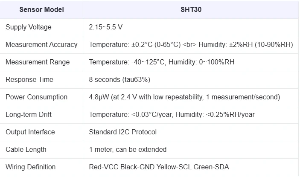
Task: Click the 1 meter, can be extended text
Action: pyautogui.click(x=128, y=149)
